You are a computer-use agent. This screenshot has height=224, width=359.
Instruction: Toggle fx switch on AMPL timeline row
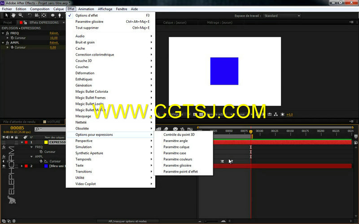pos(4,156)
